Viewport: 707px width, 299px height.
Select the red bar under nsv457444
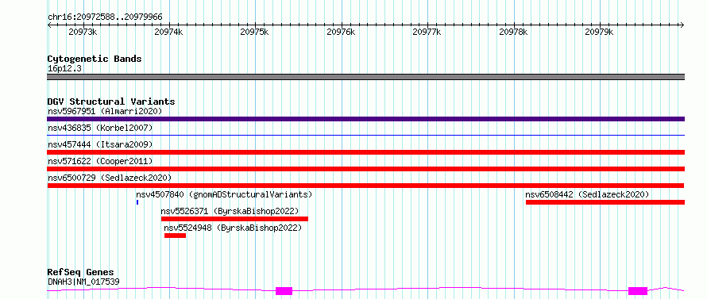coord(365,152)
